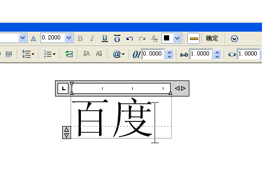Convert text to lowercase icon
The height and width of the screenshot is (194, 262).
point(99,54)
